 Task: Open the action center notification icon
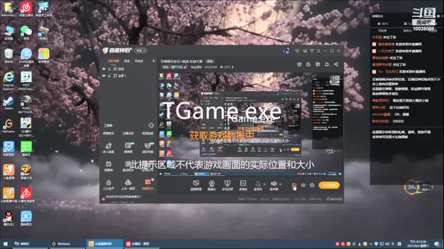(437, 243)
